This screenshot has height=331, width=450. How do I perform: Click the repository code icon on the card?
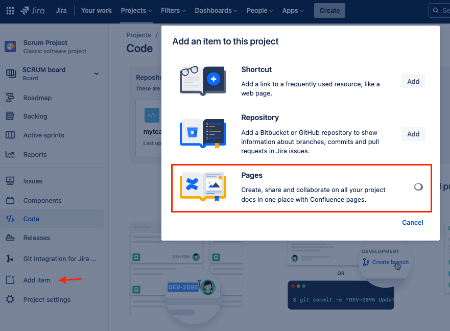pyautogui.click(x=152, y=115)
